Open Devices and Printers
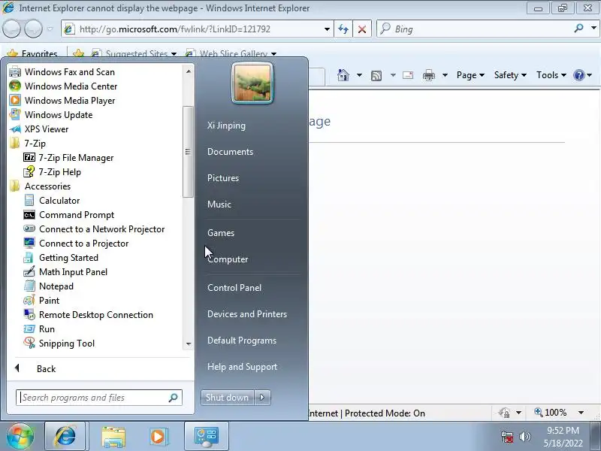Image resolution: width=601 pixels, height=451 pixels. click(x=247, y=314)
